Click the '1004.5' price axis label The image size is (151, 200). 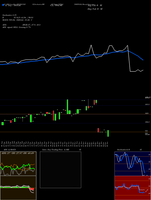click(x=147, y=122)
